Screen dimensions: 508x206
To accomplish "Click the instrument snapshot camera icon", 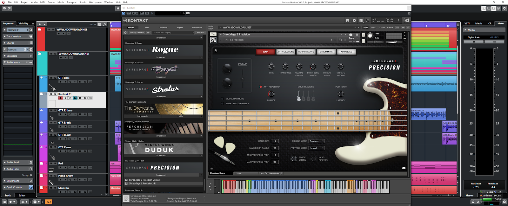I will coord(351,35).
